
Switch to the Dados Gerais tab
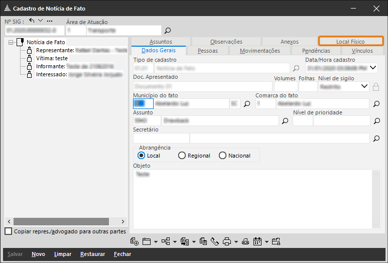click(x=159, y=51)
